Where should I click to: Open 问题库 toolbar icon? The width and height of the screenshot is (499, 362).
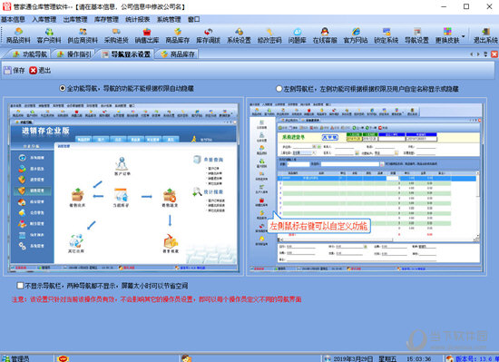[298, 35]
